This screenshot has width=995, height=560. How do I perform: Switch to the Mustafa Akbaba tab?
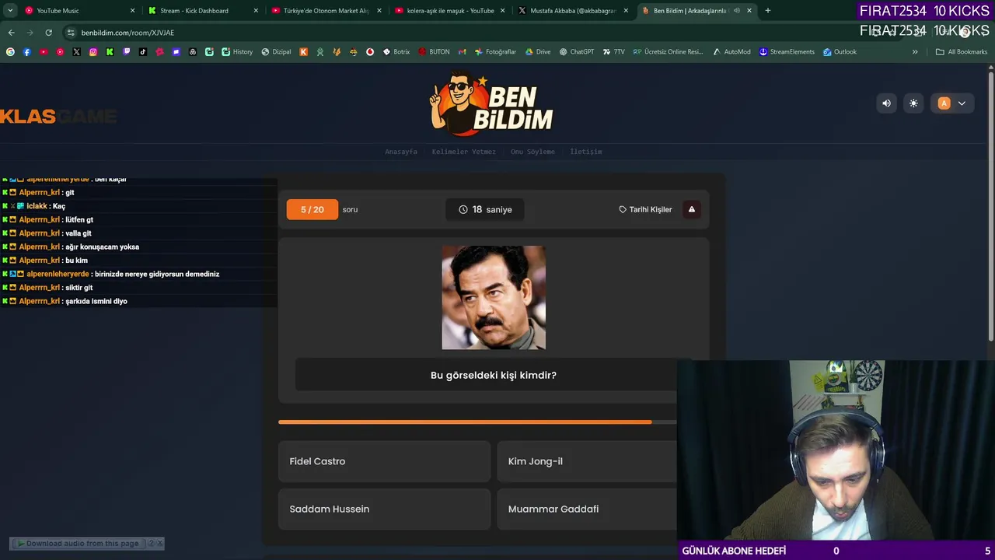573,11
